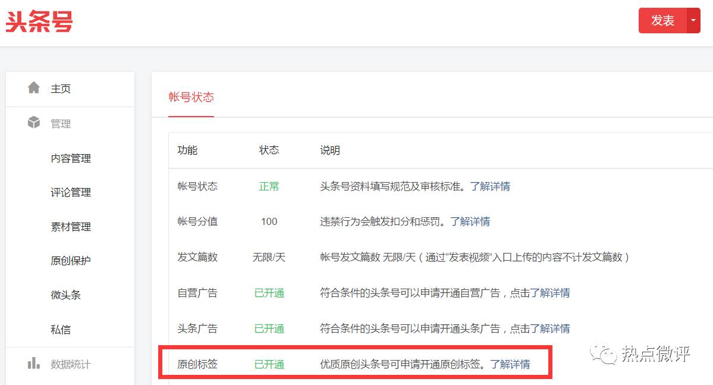
Task: Click the cube icon beside 管理
Action: (x=34, y=122)
